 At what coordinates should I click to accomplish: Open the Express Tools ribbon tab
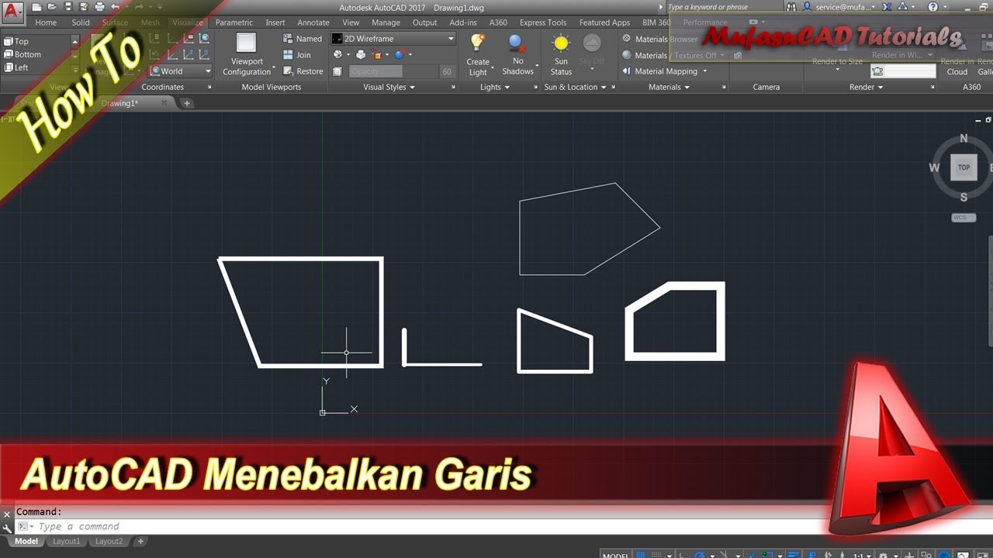(x=543, y=22)
